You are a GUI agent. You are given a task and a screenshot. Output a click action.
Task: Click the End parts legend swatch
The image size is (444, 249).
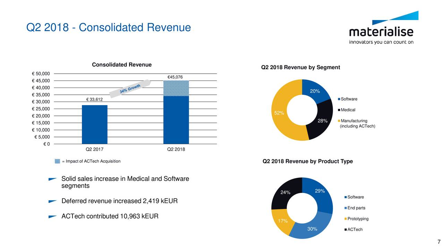[346, 208]
